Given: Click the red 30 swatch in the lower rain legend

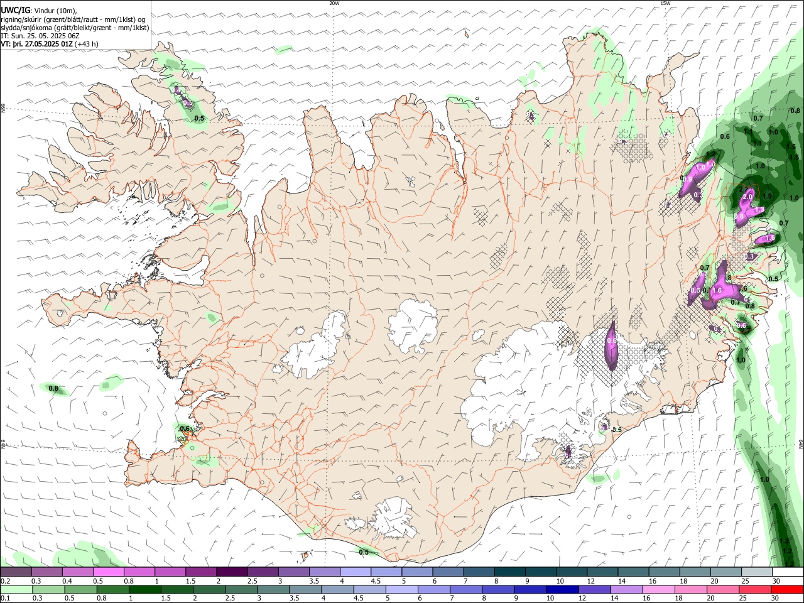Looking at the screenshot, I should 788,590.
